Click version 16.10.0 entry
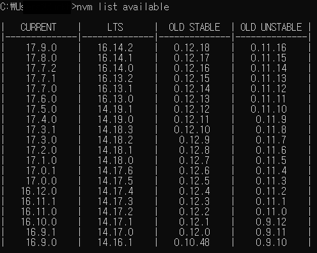Image resolution: width=317 pixels, height=253 pixels. [39, 222]
